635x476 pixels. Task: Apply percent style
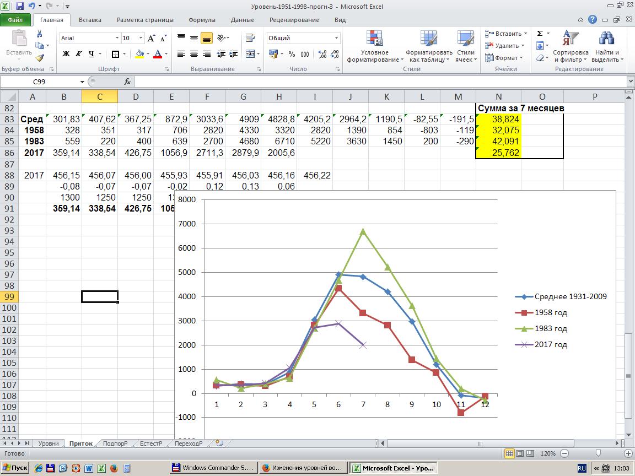pos(292,54)
